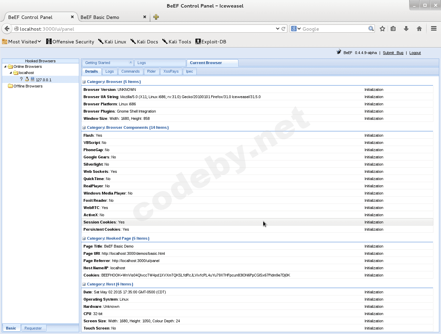This screenshot has height=334, width=441.
Task: Click the Hooked Browsers panel header
Action: click(40, 61)
